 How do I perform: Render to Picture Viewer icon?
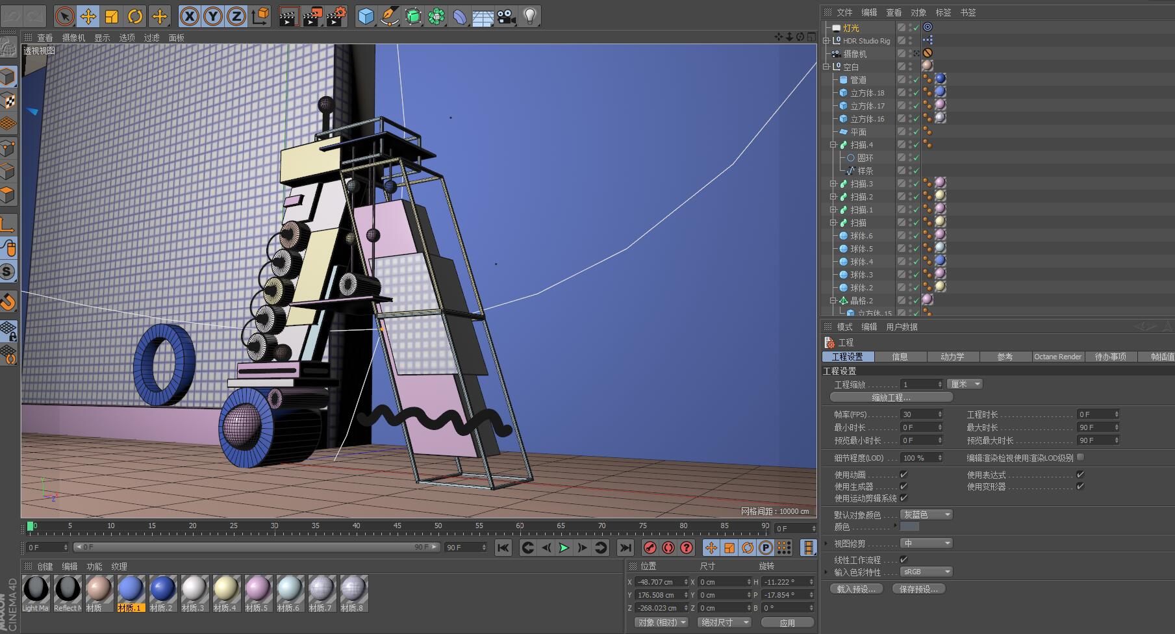pyautogui.click(x=312, y=16)
